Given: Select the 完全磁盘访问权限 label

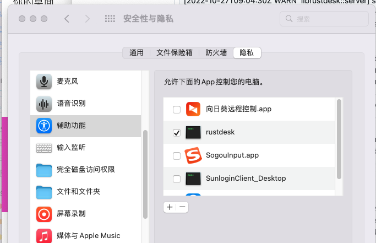Looking at the screenshot, I should point(86,170).
